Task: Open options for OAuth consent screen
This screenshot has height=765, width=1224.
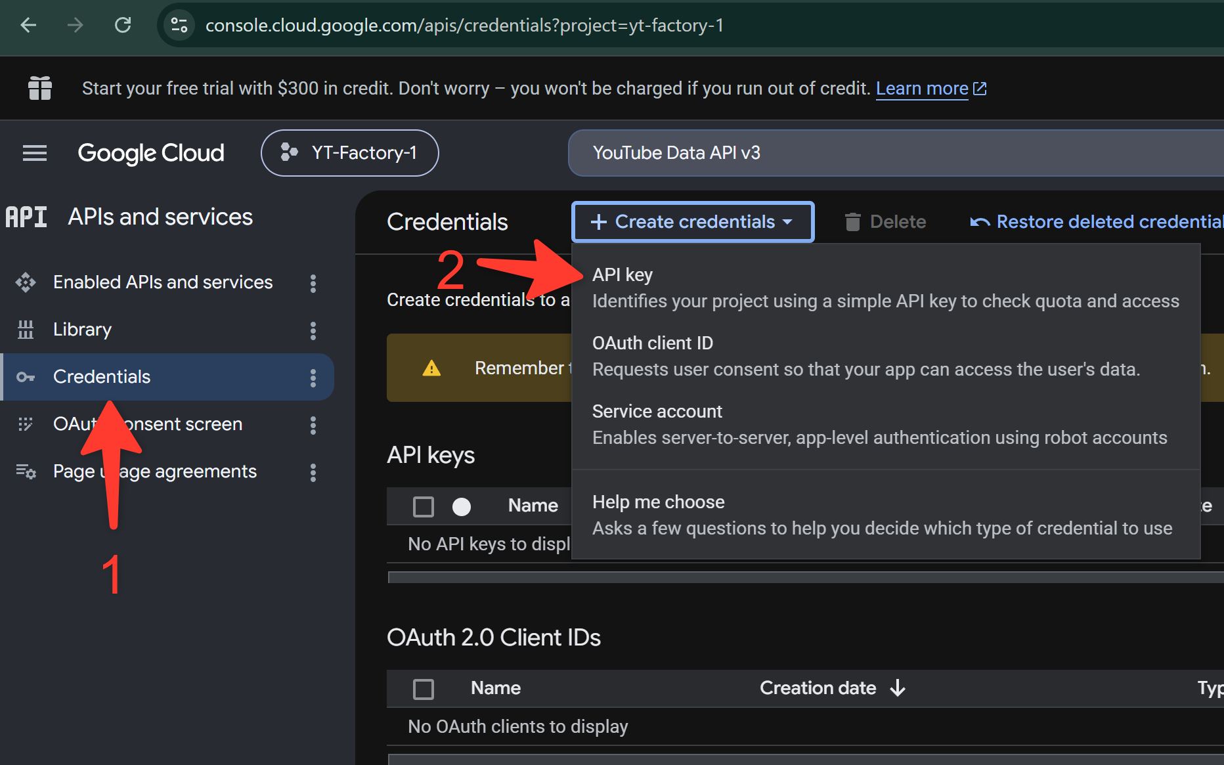Action: pyautogui.click(x=313, y=425)
